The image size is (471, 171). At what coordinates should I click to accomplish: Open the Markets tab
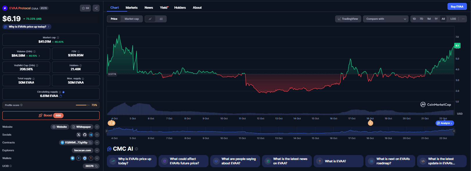(132, 8)
